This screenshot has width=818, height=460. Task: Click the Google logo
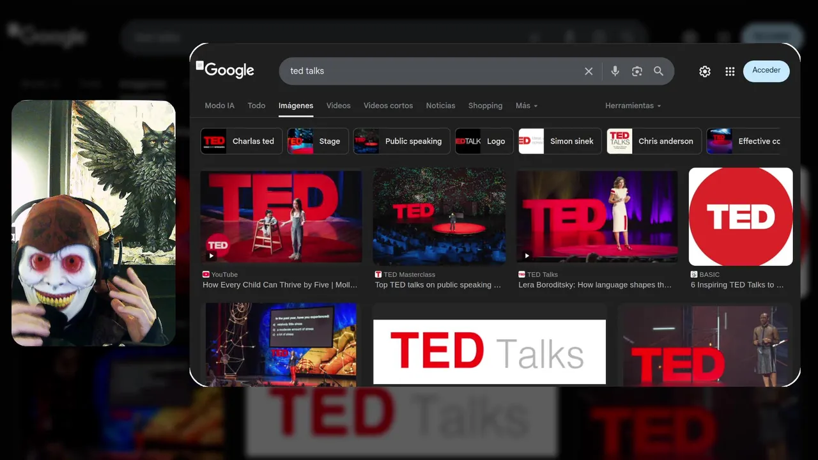click(229, 70)
